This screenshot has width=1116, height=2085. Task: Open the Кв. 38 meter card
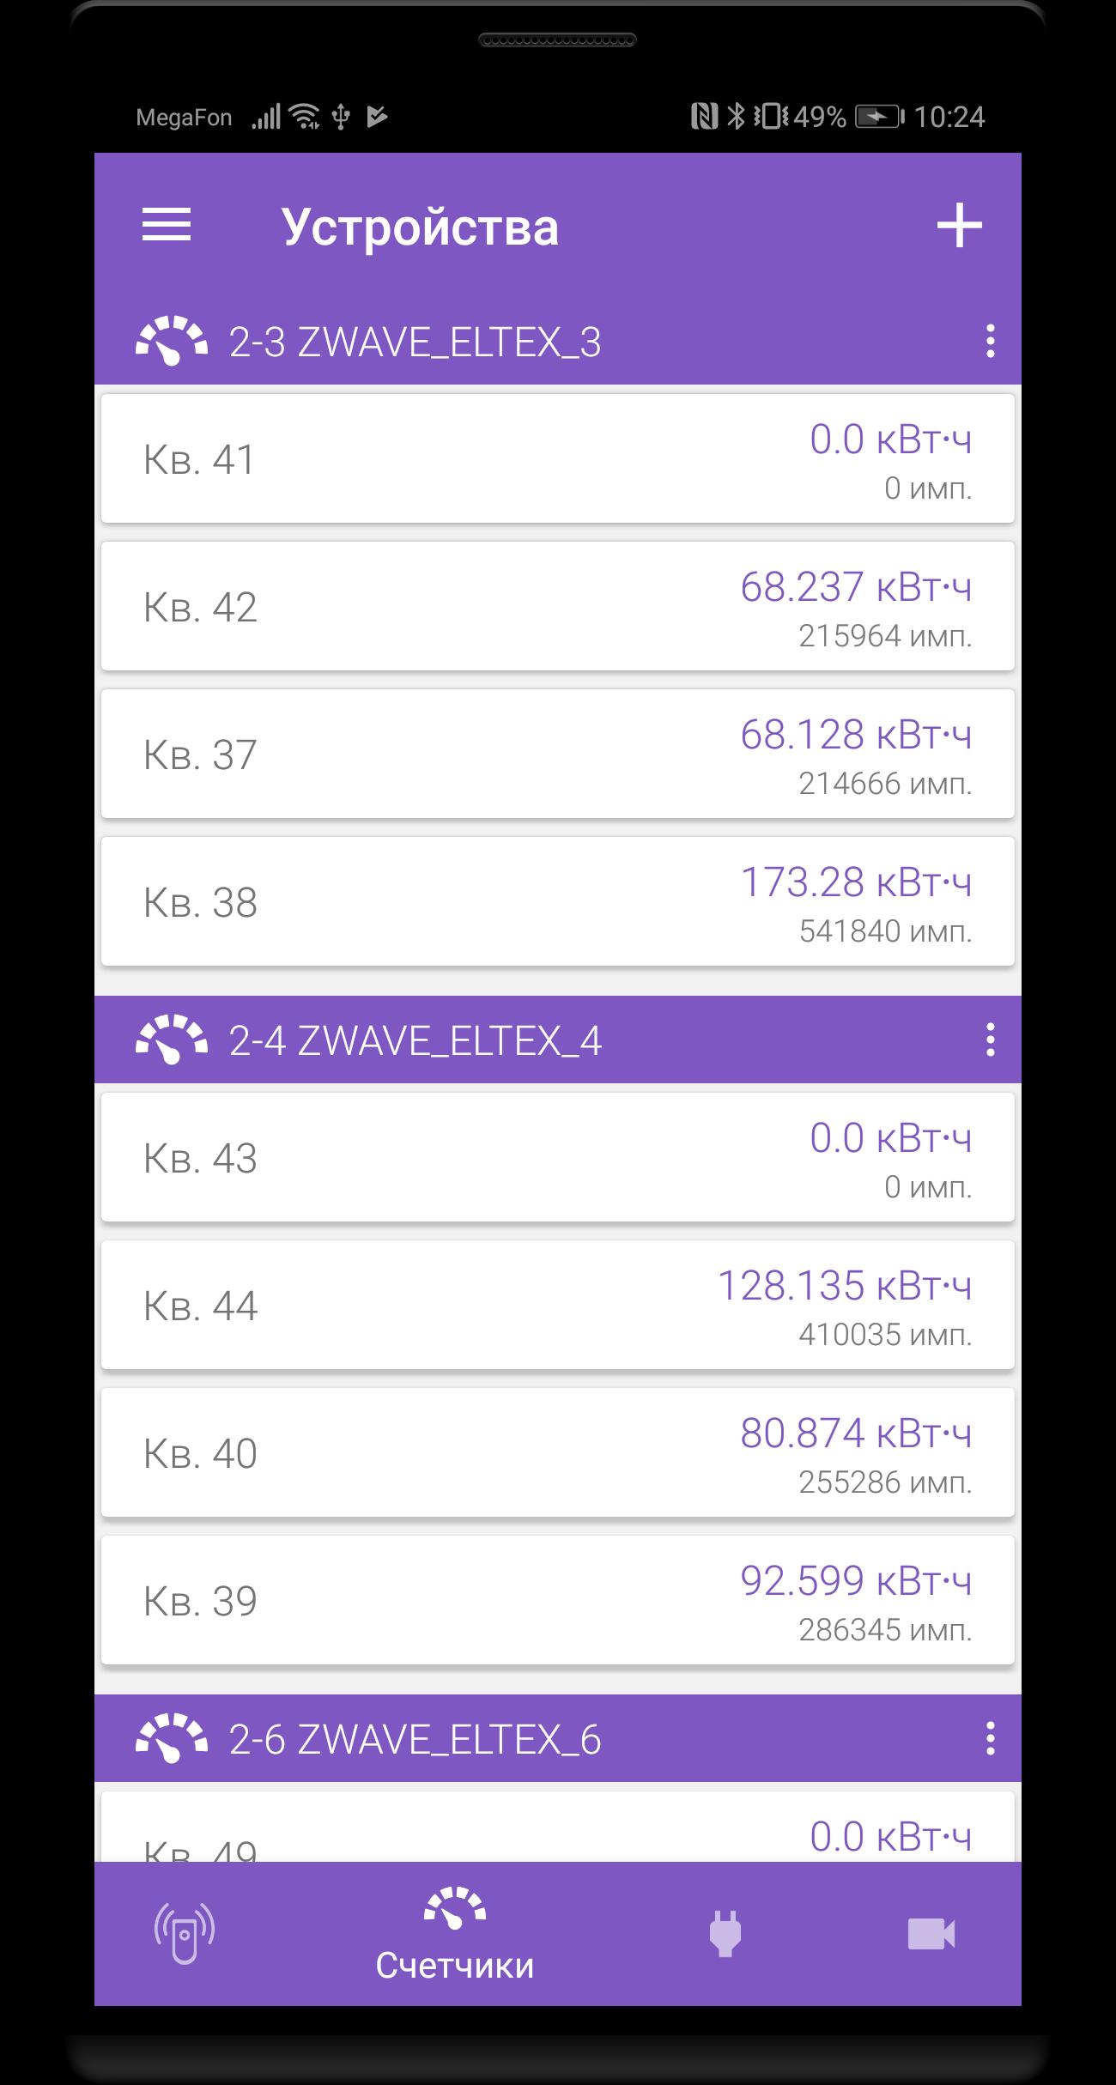558,901
